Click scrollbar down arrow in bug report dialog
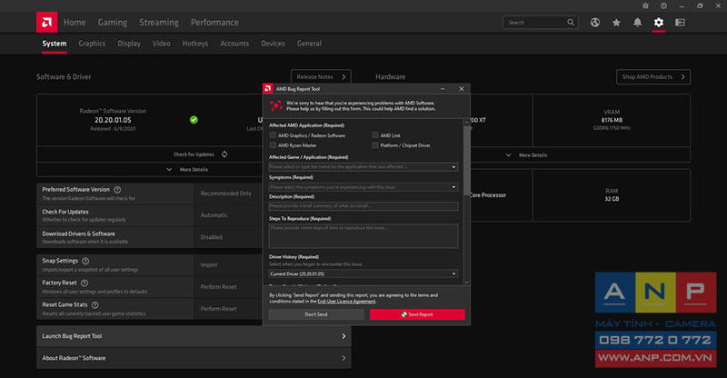Viewport: 727px width, 378px height. (x=466, y=282)
